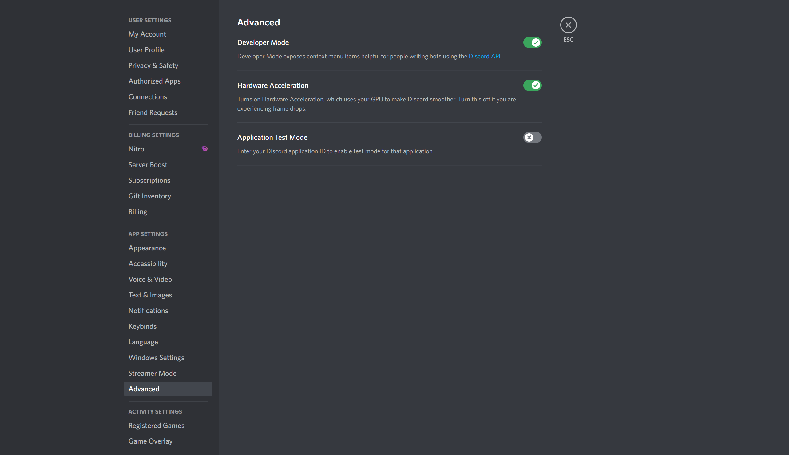
Task: Open Game Overlay settings
Action: click(x=150, y=441)
